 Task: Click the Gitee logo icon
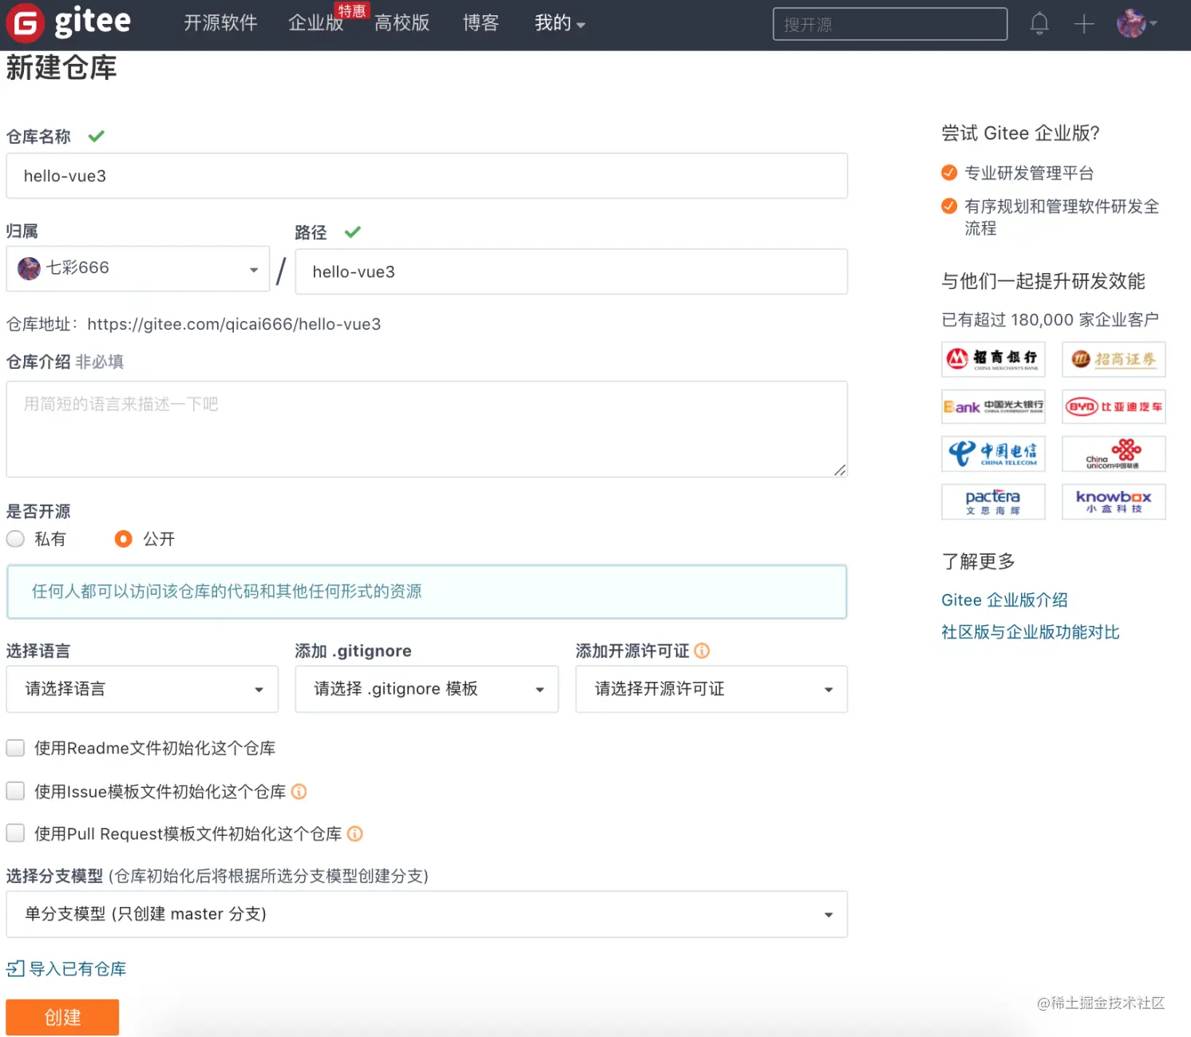pyautogui.click(x=26, y=22)
